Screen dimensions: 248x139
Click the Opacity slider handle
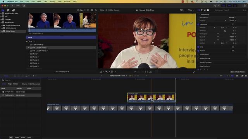[226, 20]
